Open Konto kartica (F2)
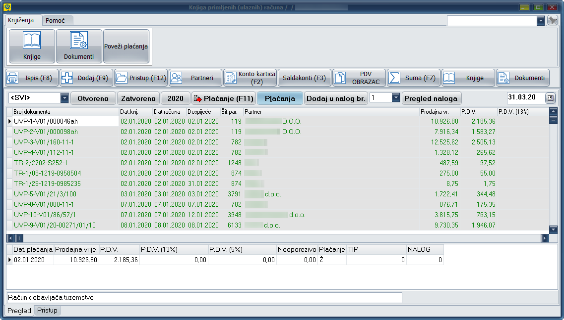This screenshot has width=564, height=320. click(250, 78)
